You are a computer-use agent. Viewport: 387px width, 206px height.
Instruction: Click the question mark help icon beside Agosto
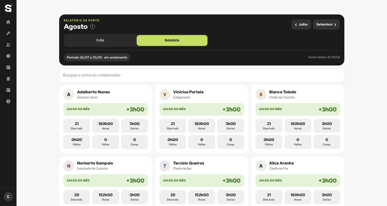(x=92, y=27)
